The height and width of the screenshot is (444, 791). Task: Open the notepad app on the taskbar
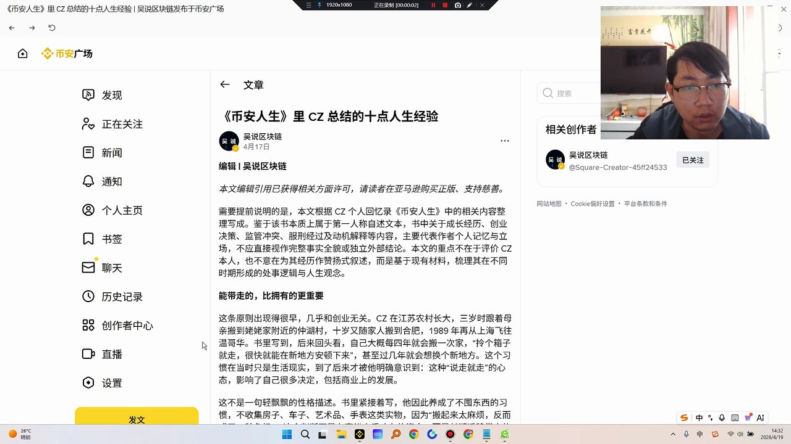coord(487,434)
